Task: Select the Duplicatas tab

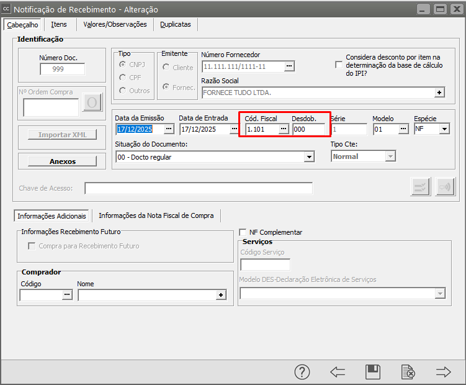Action: click(175, 24)
